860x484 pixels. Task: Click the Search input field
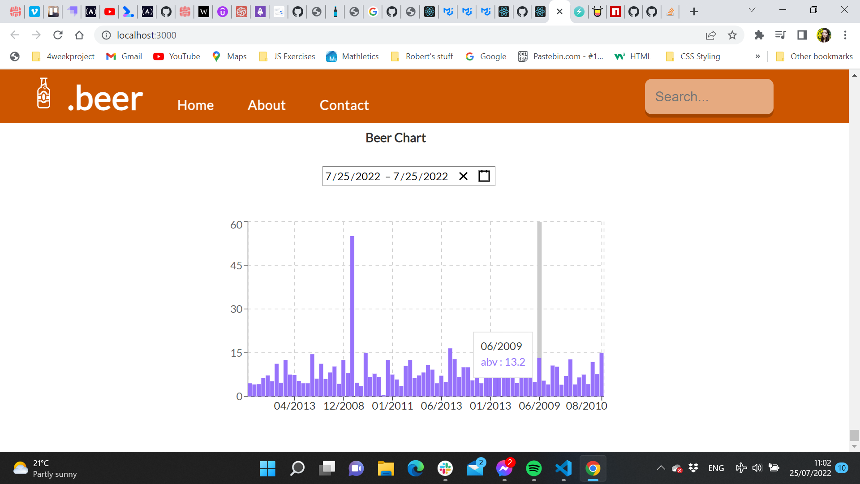click(x=709, y=96)
